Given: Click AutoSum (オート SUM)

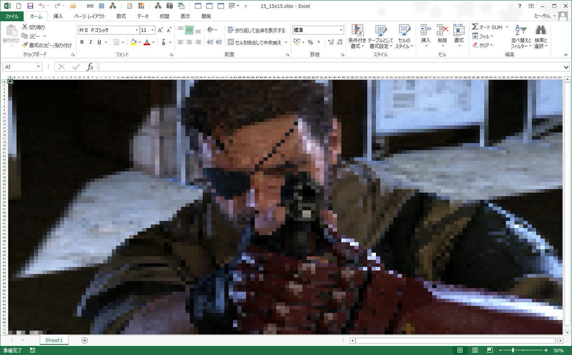Looking at the screenshot, I should [487, 27].
